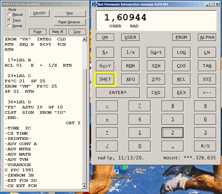
Task: Click the Mark All button
Action: pos(58,32)
